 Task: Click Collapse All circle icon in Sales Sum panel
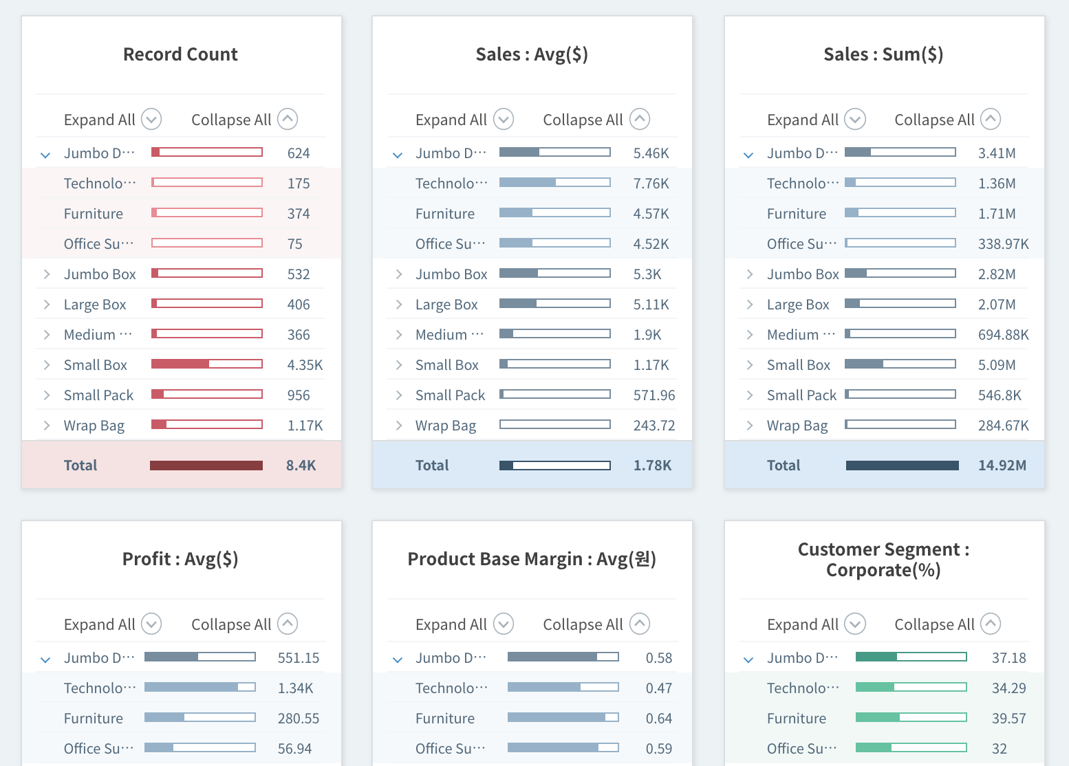pyautogui.click(x=991, y=120)
